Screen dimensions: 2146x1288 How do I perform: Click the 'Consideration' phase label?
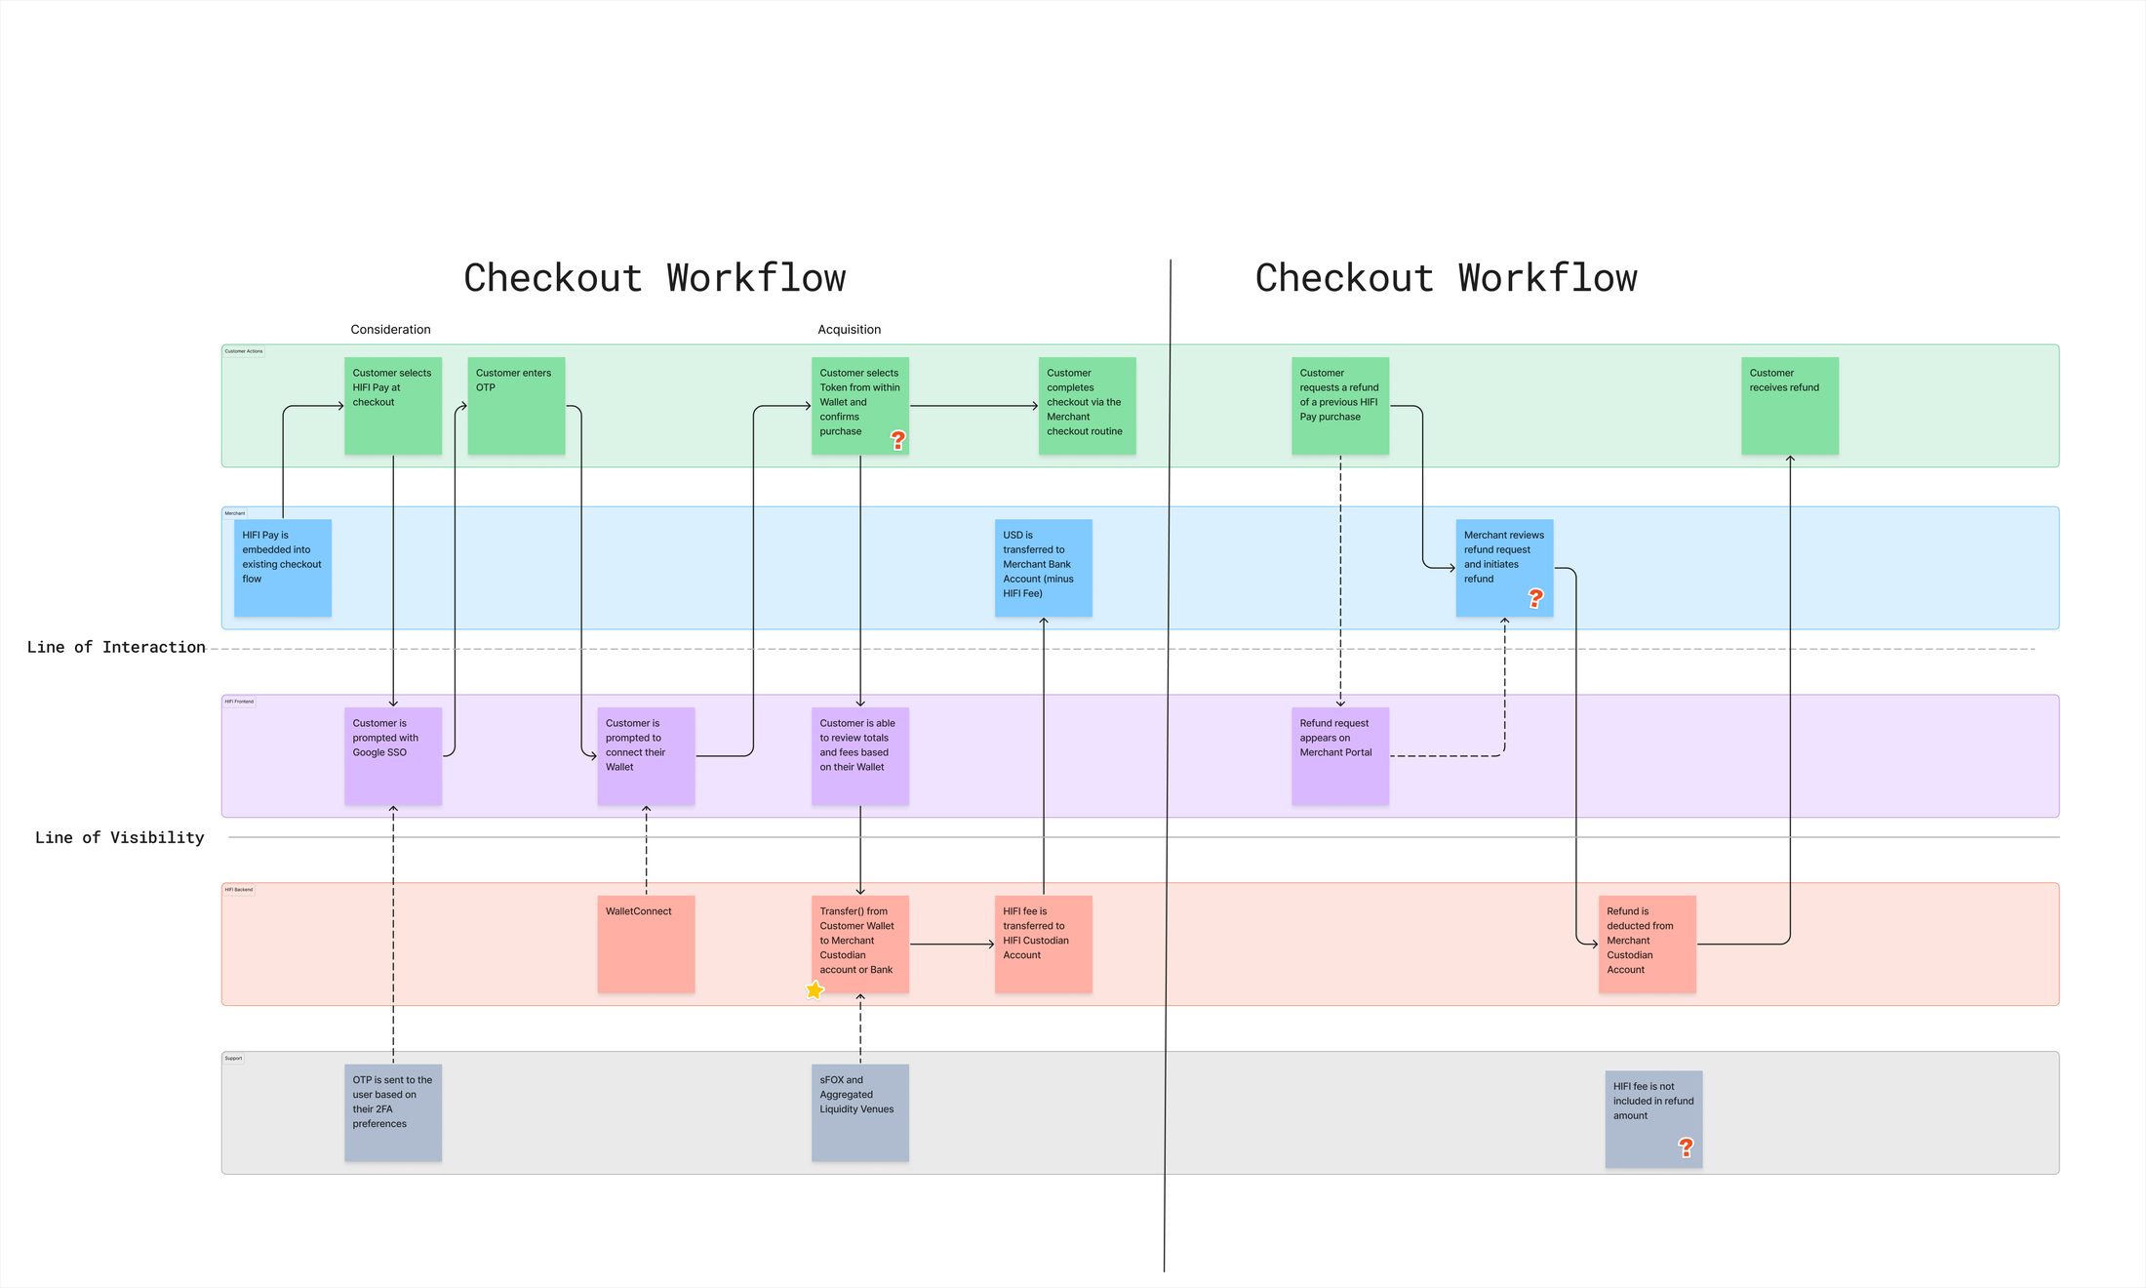coord(390,330)
